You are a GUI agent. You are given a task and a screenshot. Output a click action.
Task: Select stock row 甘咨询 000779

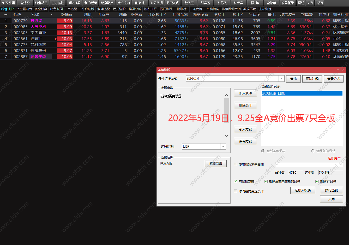pos(174,21)
